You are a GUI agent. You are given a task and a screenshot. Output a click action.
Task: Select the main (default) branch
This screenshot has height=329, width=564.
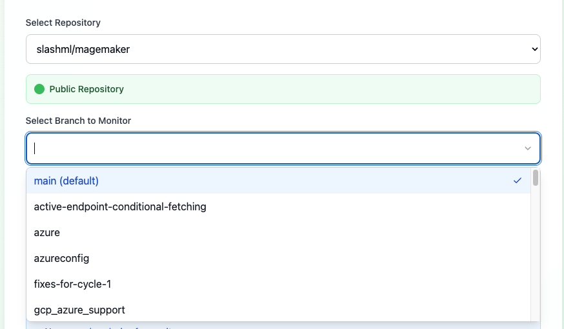278,181
